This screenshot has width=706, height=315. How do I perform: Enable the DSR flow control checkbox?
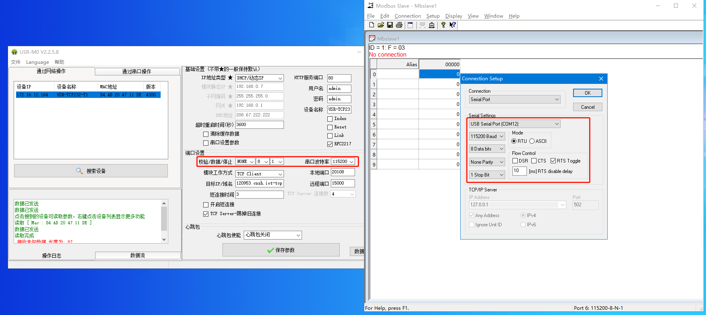click(515, 161)
